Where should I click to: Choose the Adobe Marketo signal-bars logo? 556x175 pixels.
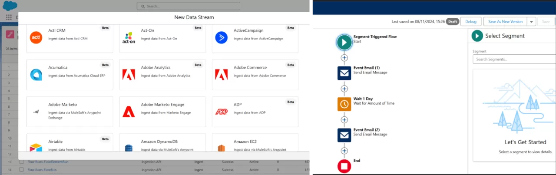[x=36, y=112]
